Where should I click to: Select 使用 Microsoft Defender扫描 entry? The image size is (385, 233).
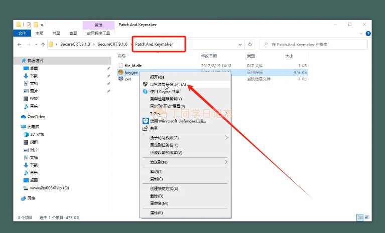[x=185, y=121]
